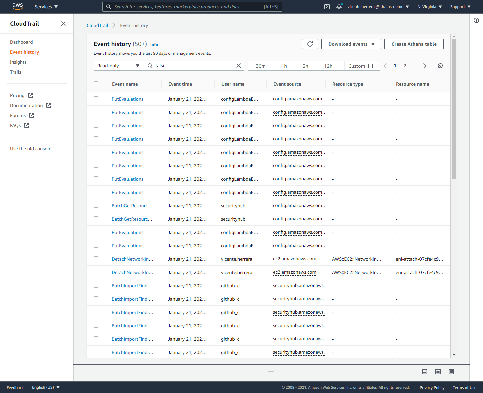Select the 1h time range
This screenshot has height=393, width=483.
(284, 66)
